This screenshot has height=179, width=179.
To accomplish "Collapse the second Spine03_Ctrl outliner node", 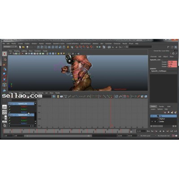I will [12, 115].
